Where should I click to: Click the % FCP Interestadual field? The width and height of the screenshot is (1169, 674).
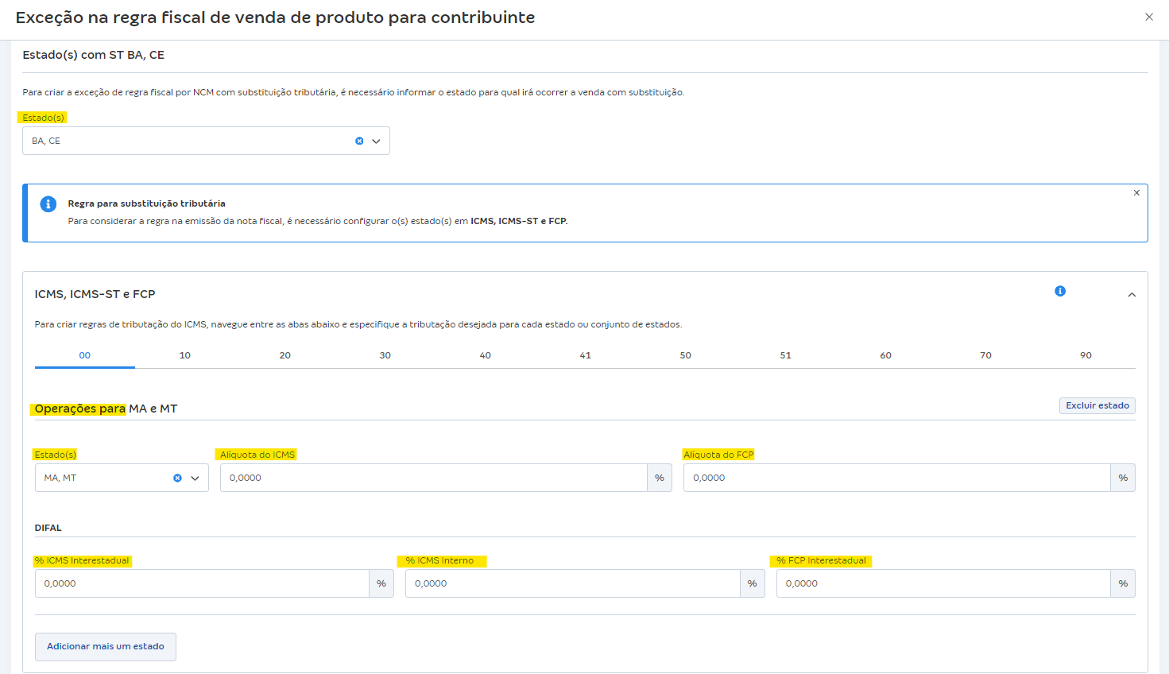943,583
